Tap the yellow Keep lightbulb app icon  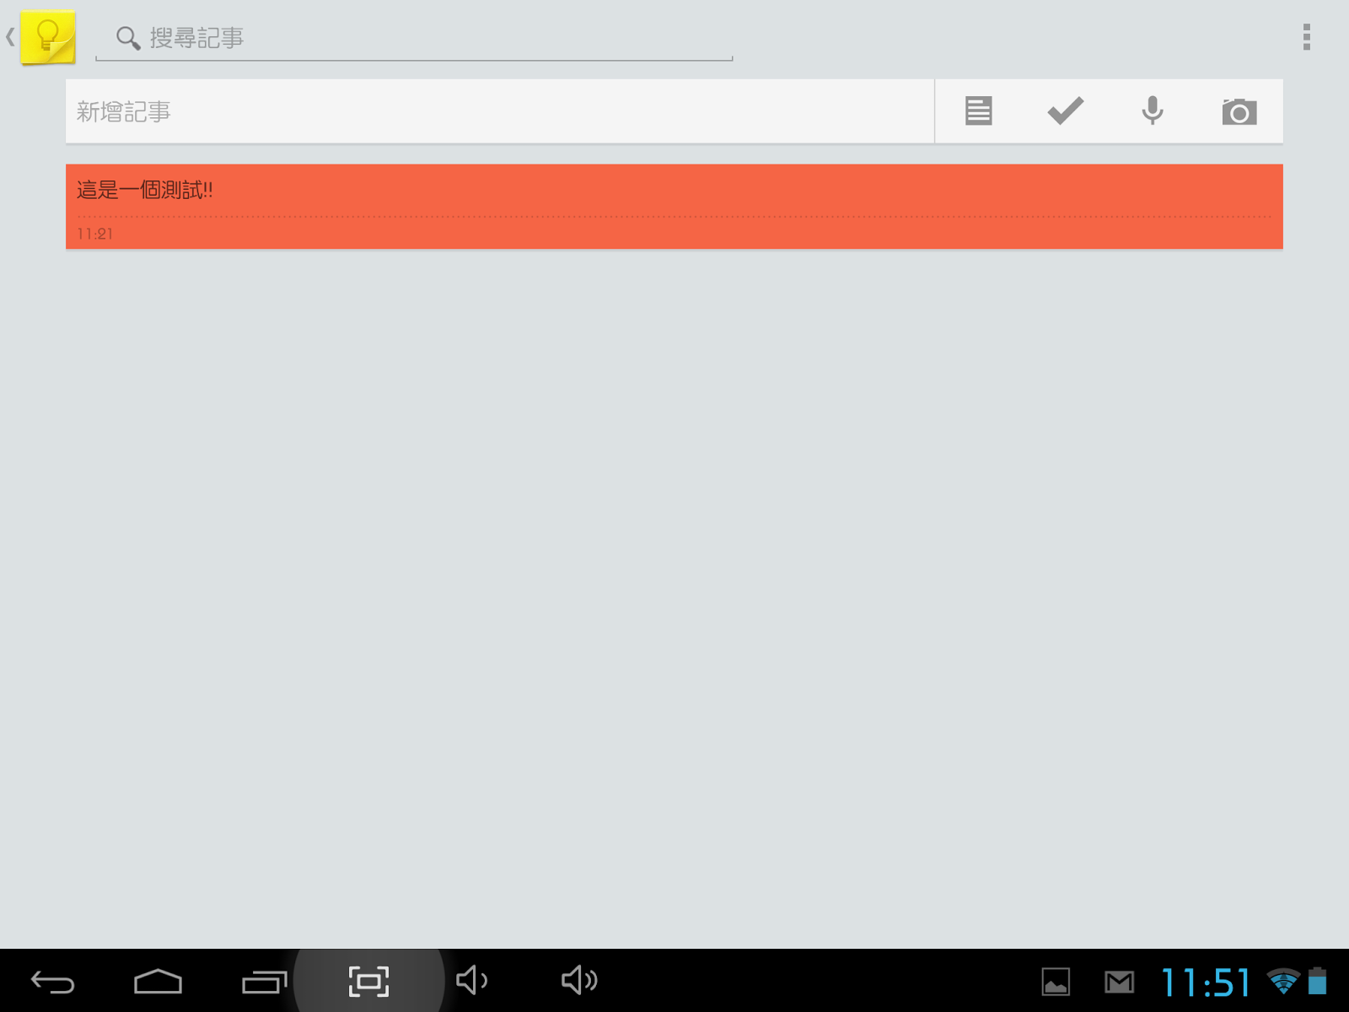(x=48, y=37)
